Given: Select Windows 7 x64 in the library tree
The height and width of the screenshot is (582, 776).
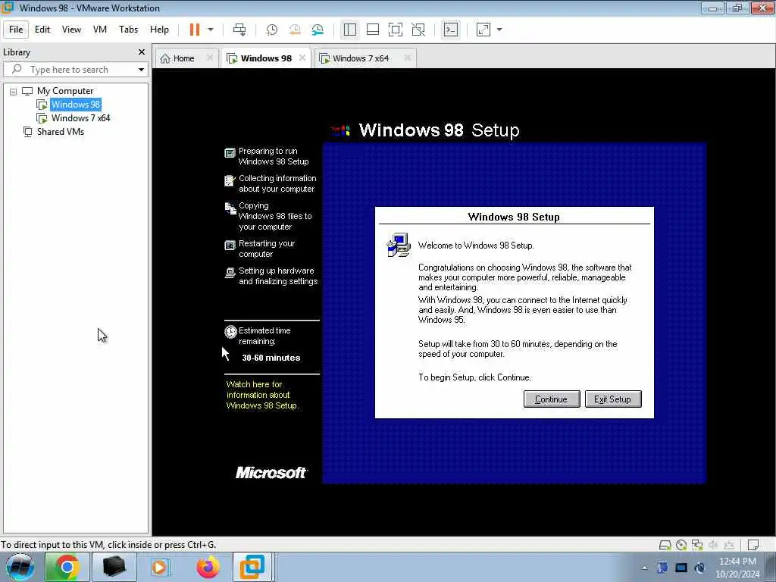Looking at the screenshot, I should [x=80, y=118].
